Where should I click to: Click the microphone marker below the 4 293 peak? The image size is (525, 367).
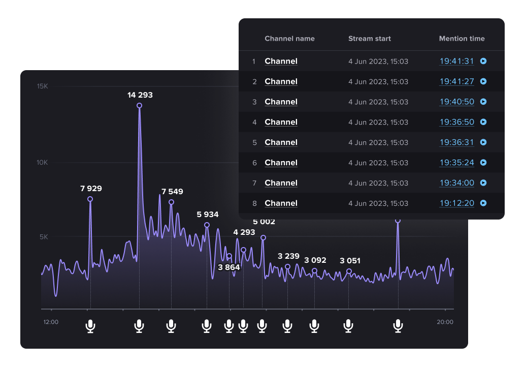(x=243, y=326)
